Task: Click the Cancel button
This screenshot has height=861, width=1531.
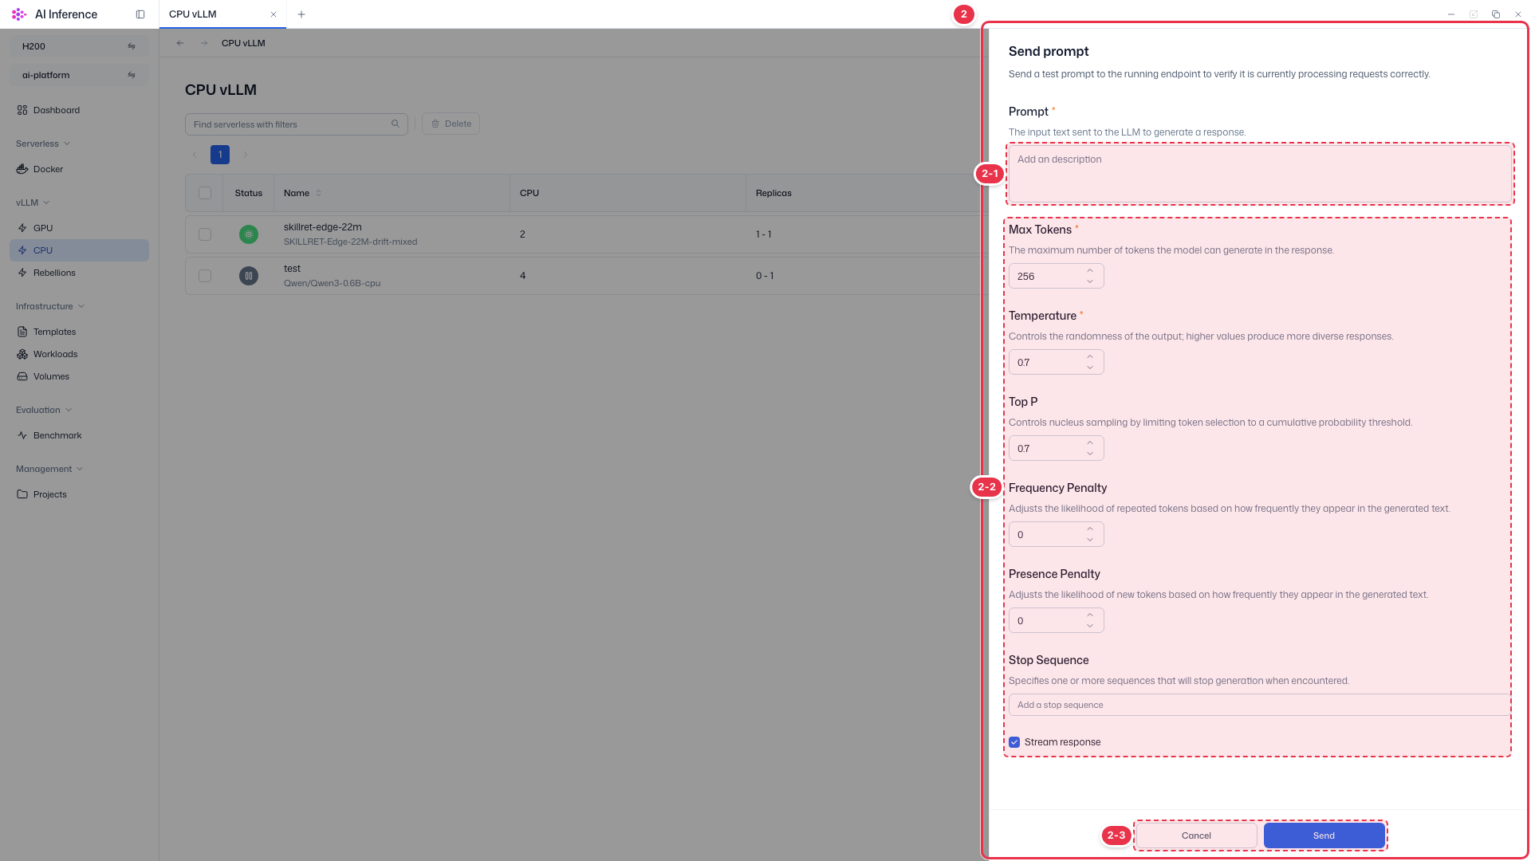Action: coord(1196,835)
